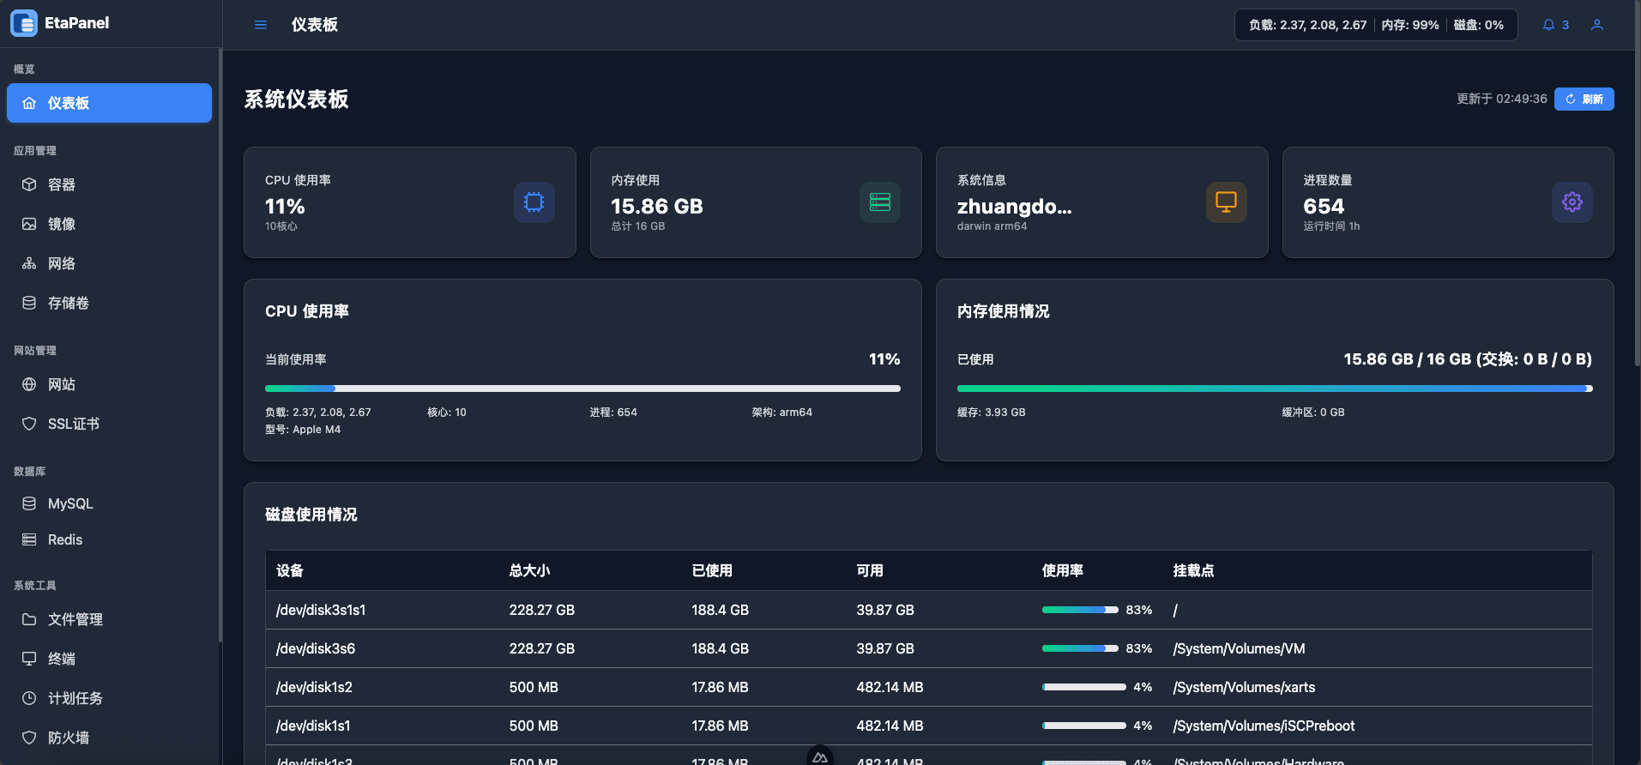Click the 使用率 column header
The width and height of the screenshot is (1641, 765).
1062,570
